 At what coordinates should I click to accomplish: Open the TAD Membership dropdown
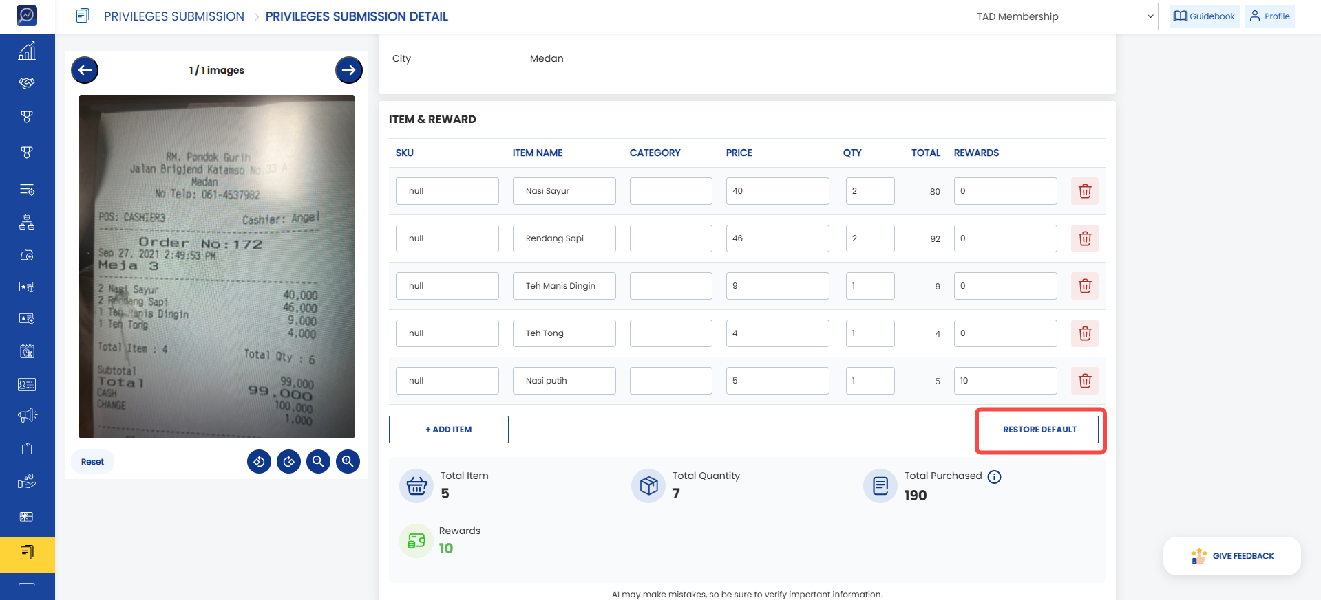[x=1062, y=16]
